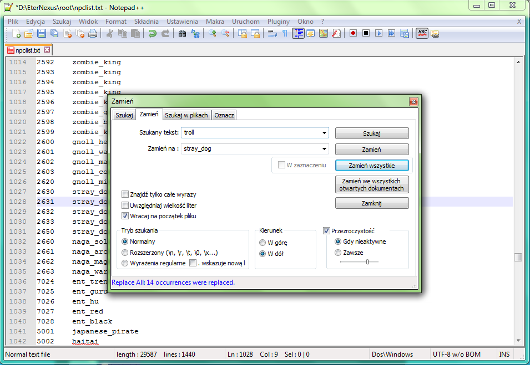Screen dimensions: 530x365
Task: Click the Save recorded macro icon
Action: point(404,33)
